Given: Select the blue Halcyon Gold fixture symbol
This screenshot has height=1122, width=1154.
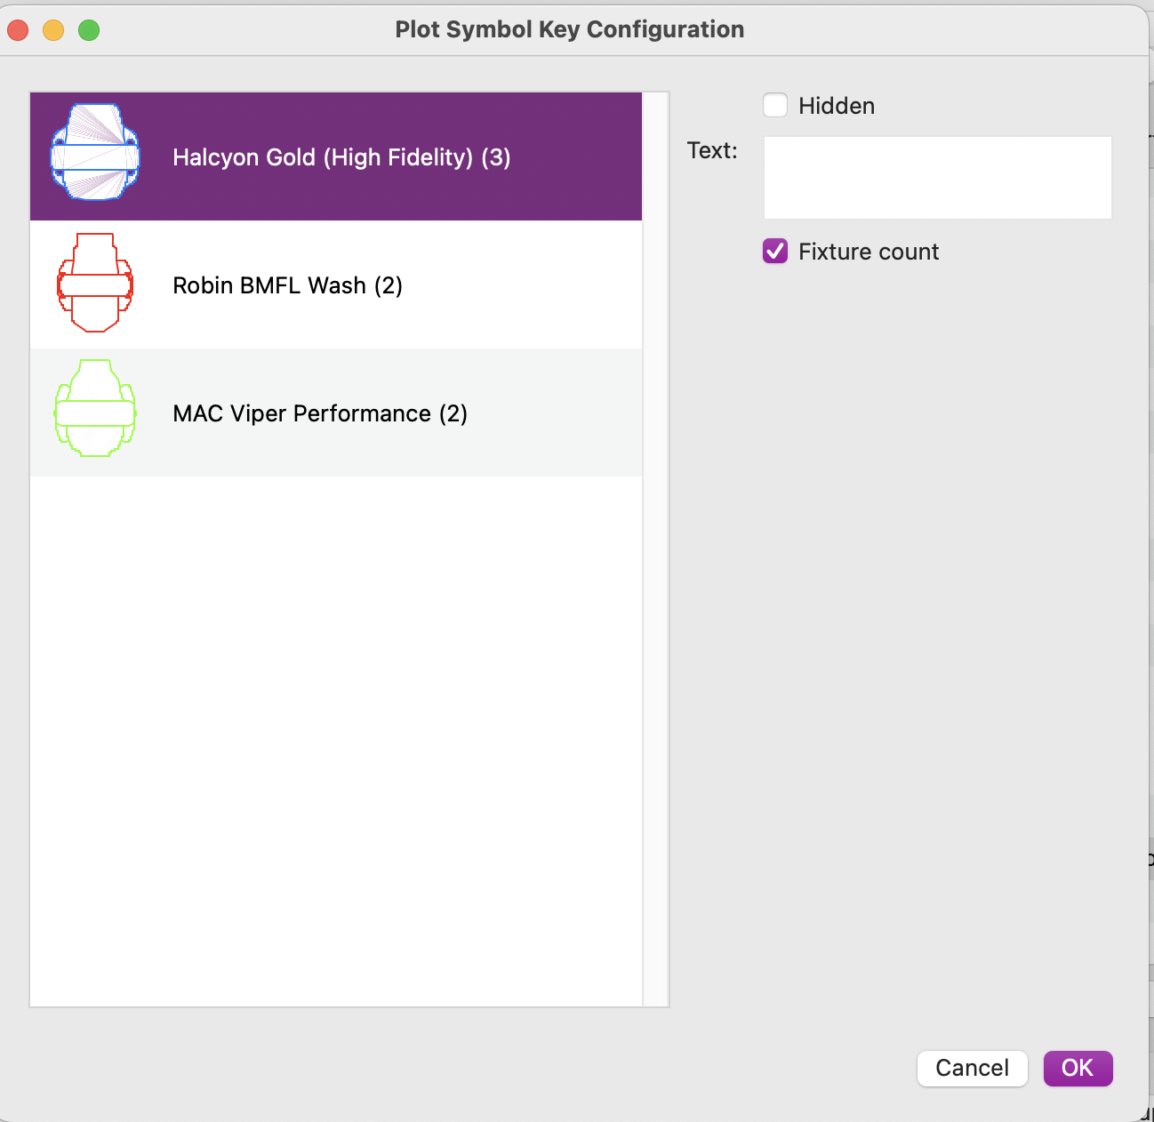Looking at the screenshot, I should pyautogui.click(x=95, y=151).
